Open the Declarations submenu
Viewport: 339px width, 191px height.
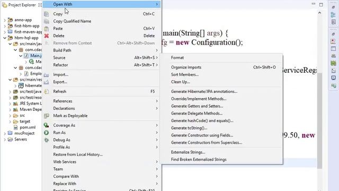click(102, 108)
